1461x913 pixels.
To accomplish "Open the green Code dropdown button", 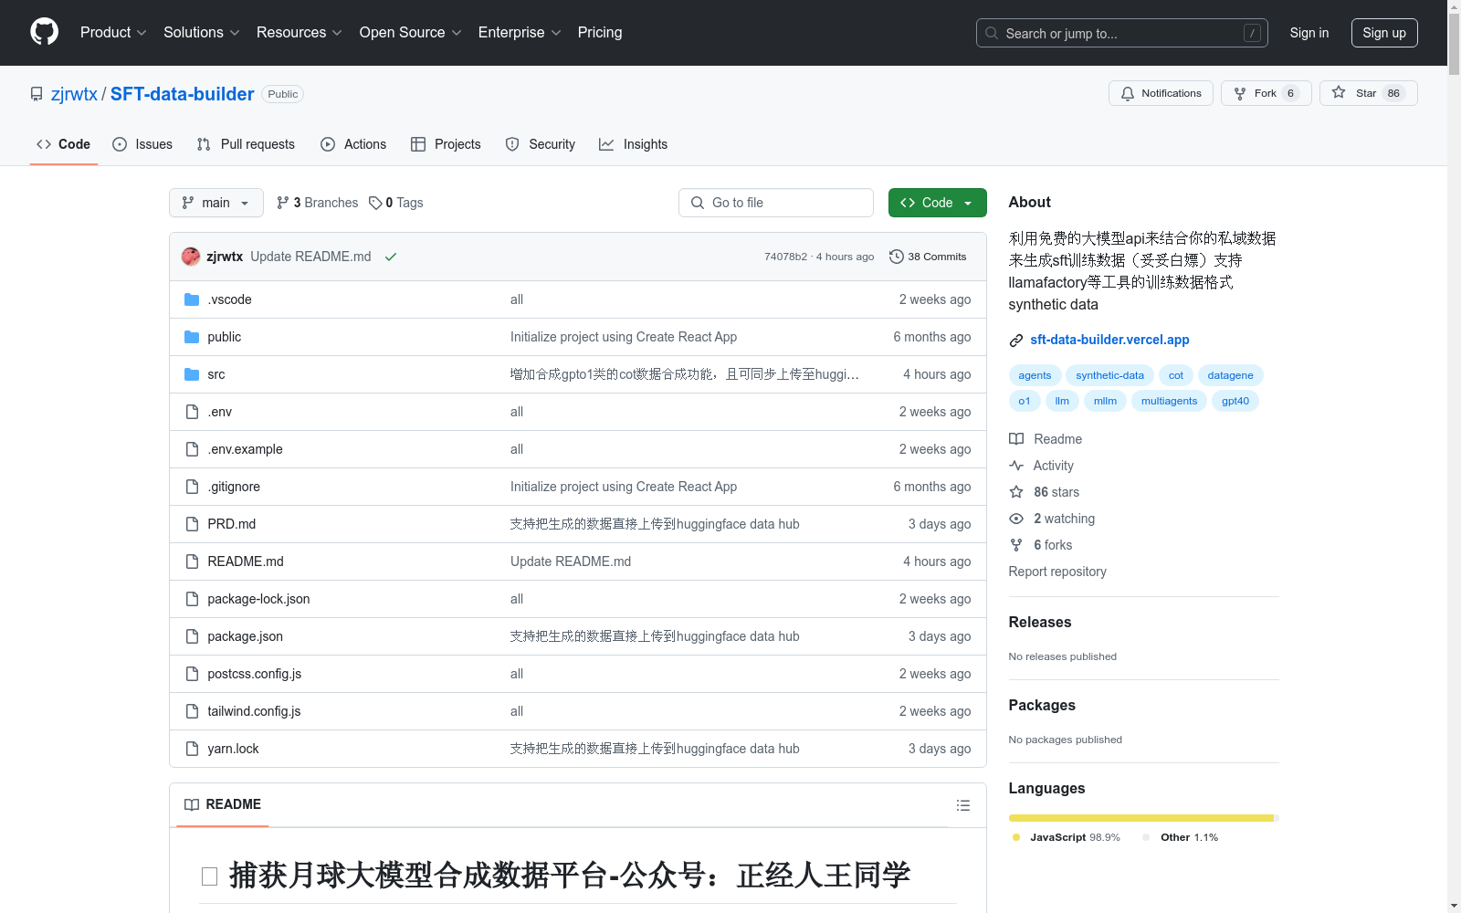I will pyautogui.click(x=937, y=203).
